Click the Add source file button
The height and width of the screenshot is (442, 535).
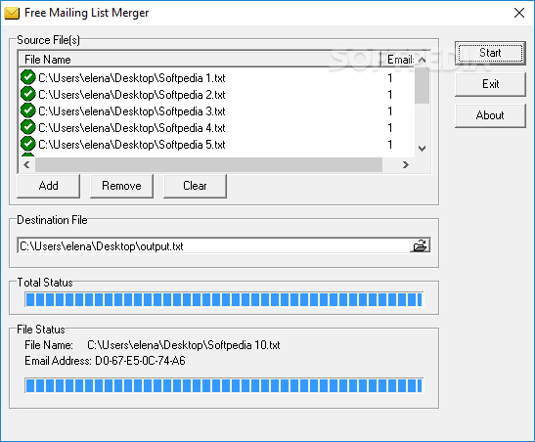point(49,186)
